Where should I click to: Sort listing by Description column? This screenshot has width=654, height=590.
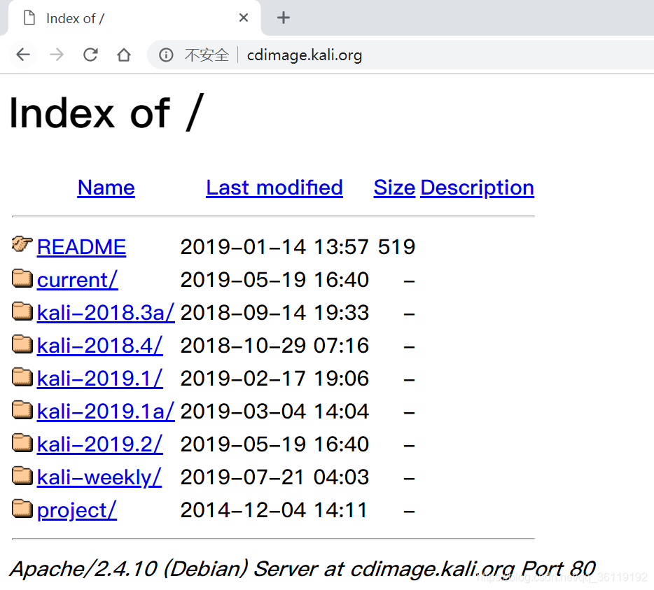click(x=477, y=188)
